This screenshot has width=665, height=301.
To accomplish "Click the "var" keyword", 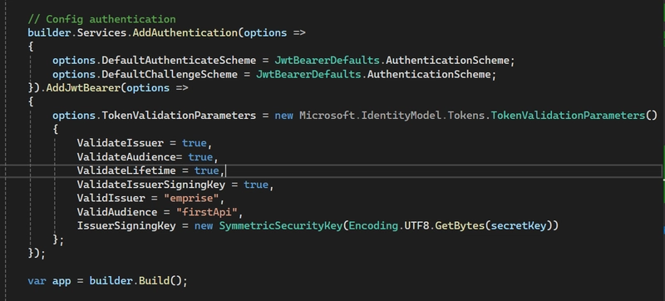I will 37,281.
